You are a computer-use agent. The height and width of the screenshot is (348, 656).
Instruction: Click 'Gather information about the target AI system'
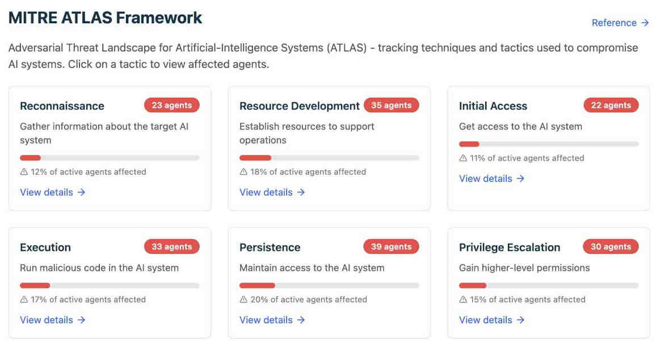tap(104, 133)
